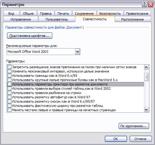Click text Использовать правила разбиения на строки
Image resolution: width=155 pixels, height=145 pixels.
[47, 93]
